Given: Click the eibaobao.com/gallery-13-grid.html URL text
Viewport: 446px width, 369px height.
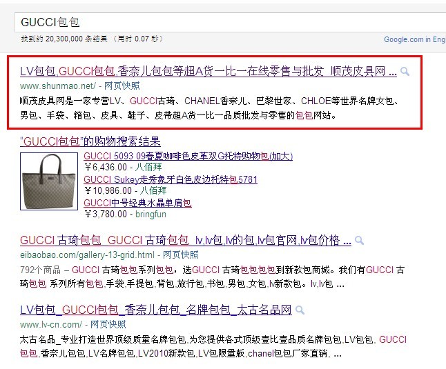Looking at the screenshot, I should click(87, 255).
